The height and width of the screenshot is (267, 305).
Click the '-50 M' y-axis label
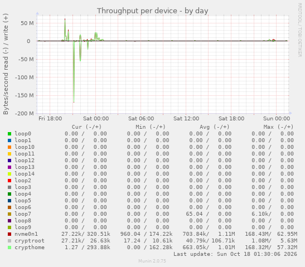26,59
